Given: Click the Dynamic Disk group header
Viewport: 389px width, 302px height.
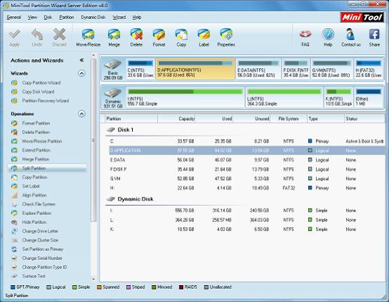Looking at the screenshot, I should [x=130, y=199].
